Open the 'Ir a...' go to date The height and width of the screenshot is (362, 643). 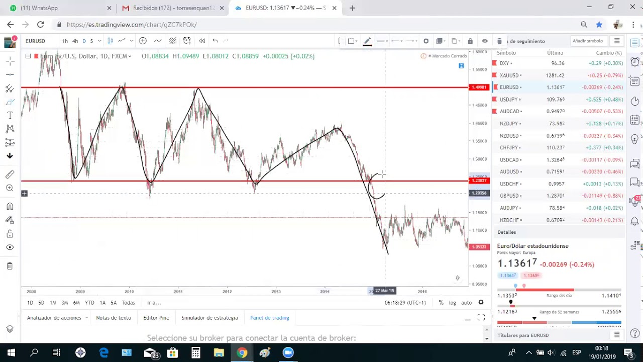(x=154, y=303)
